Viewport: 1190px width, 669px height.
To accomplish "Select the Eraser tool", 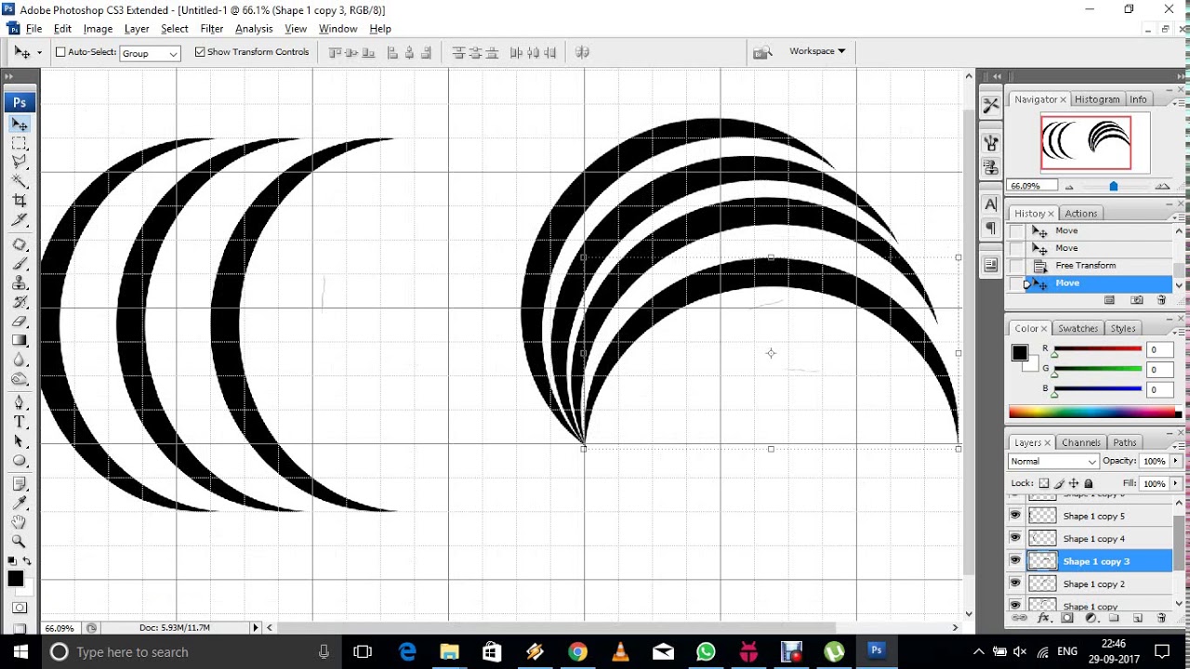I will click(x=20, y=321).
